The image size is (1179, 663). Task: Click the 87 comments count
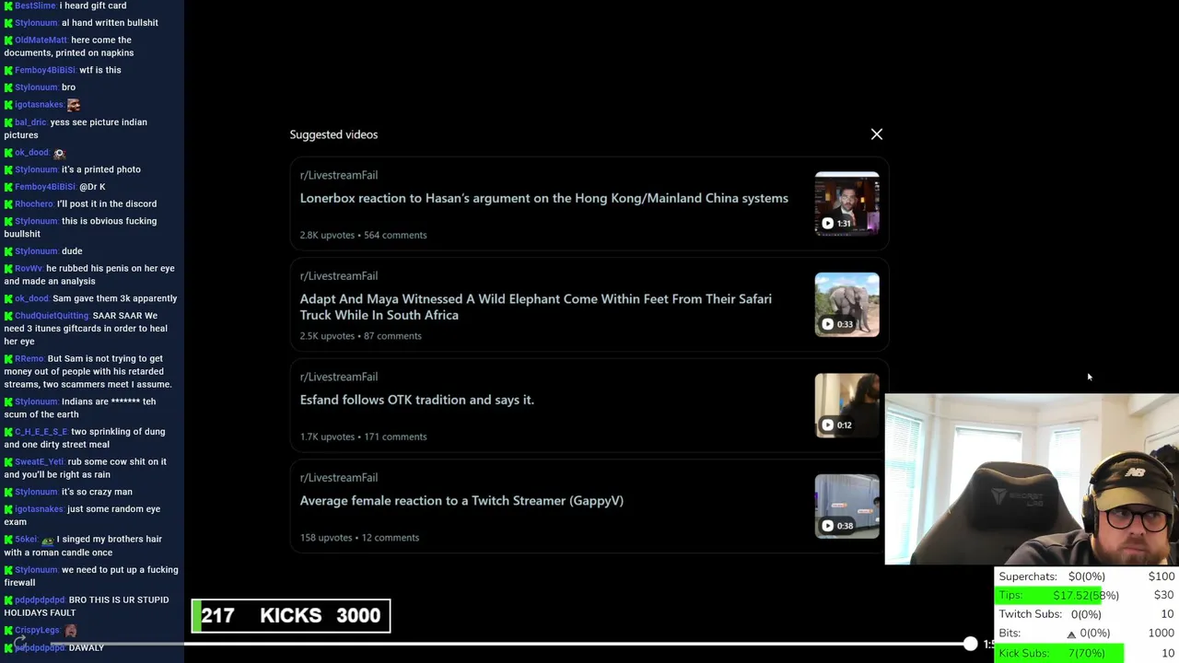392,336
